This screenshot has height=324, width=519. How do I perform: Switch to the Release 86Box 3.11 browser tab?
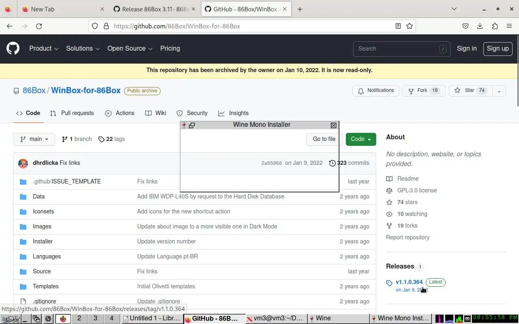click(155, 9)
